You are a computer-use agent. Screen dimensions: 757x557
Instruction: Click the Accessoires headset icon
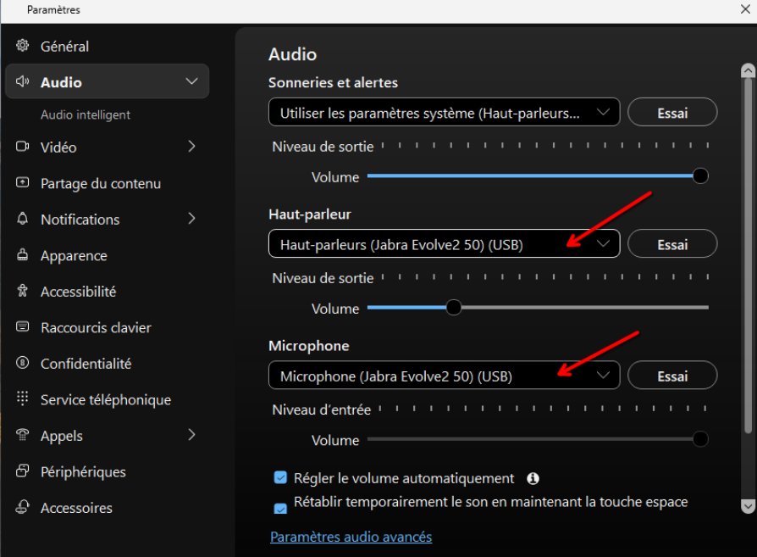[22, 506]
